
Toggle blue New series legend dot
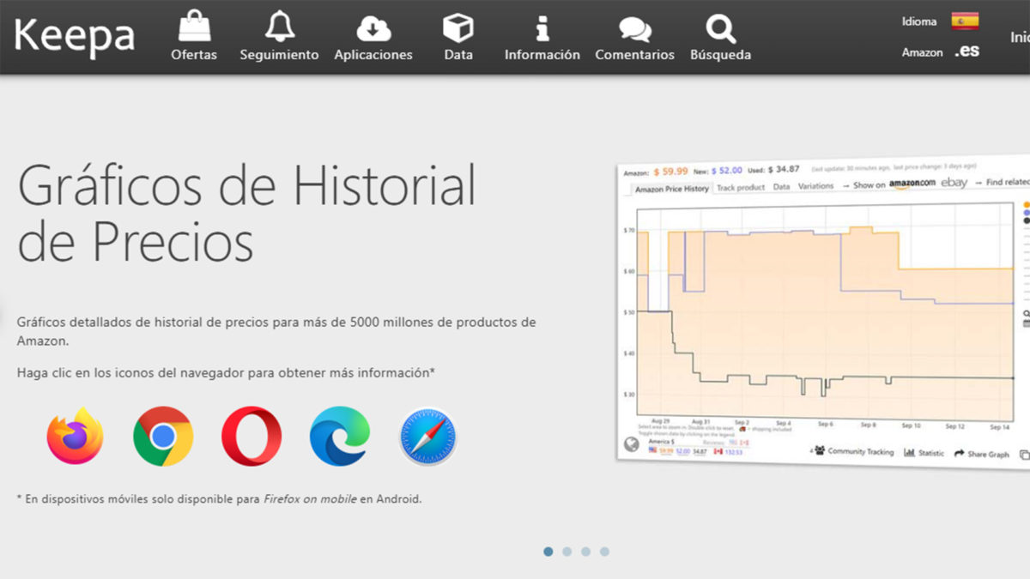click(1027, 213)
